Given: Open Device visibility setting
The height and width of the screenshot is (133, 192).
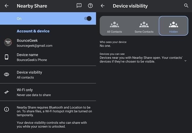Looking at the screenshot, I should 48,75.
